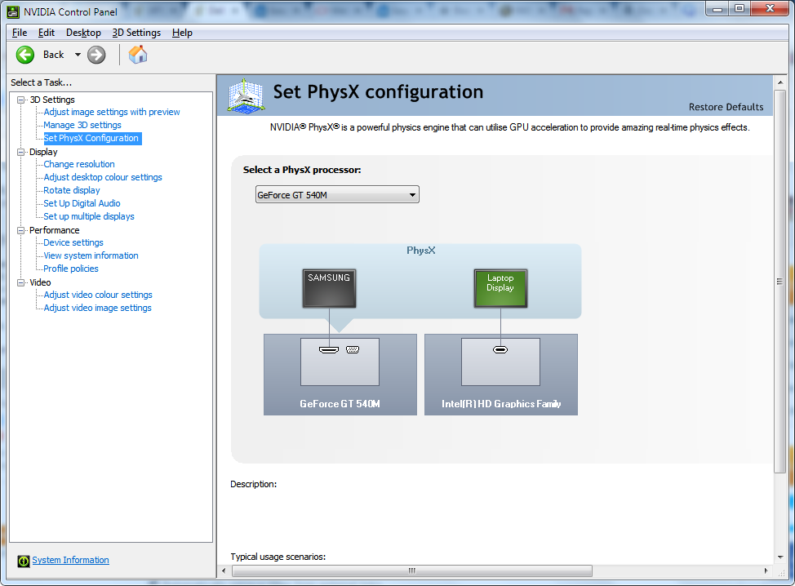Click the vertical scrollbar down arrow
795x586 pixels.
point(779,557)
